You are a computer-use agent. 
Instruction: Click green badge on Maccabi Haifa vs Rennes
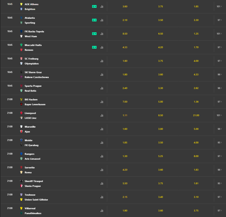tap(94, 47)
